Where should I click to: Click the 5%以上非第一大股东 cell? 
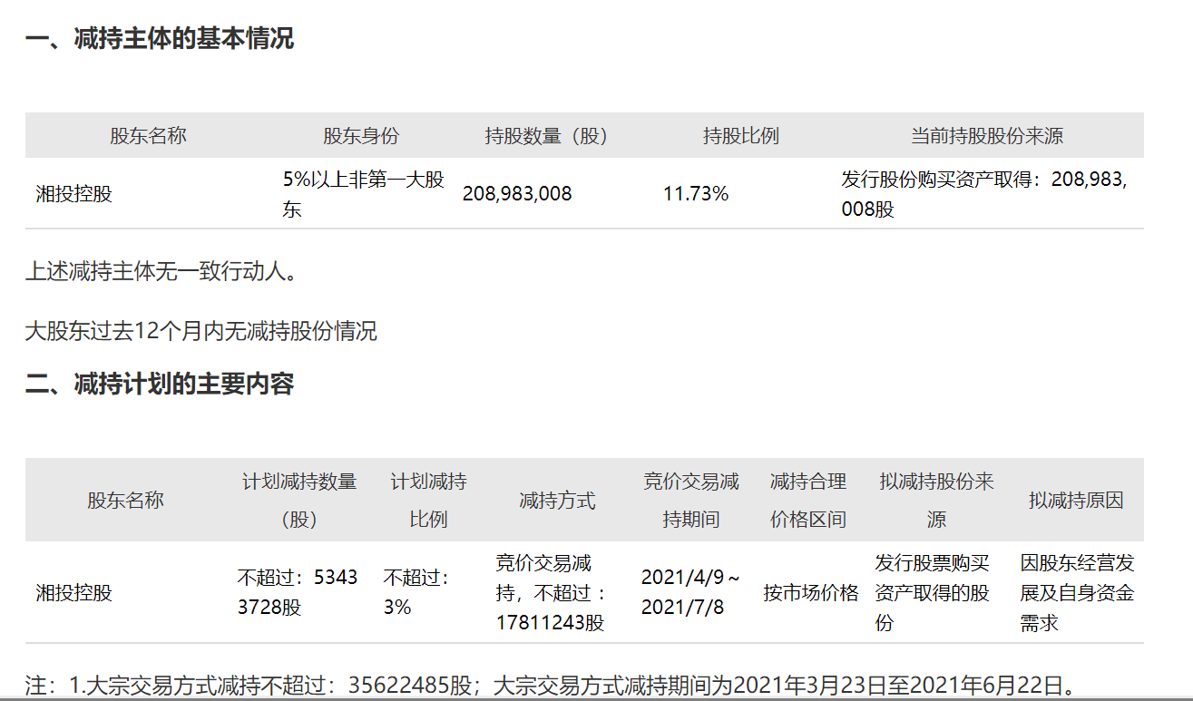click(364, 194)
